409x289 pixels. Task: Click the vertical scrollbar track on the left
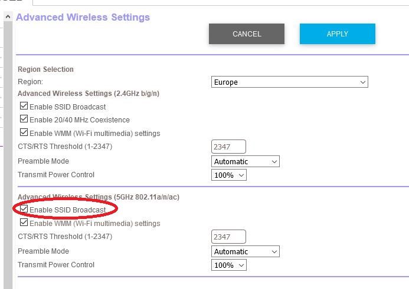8,155
